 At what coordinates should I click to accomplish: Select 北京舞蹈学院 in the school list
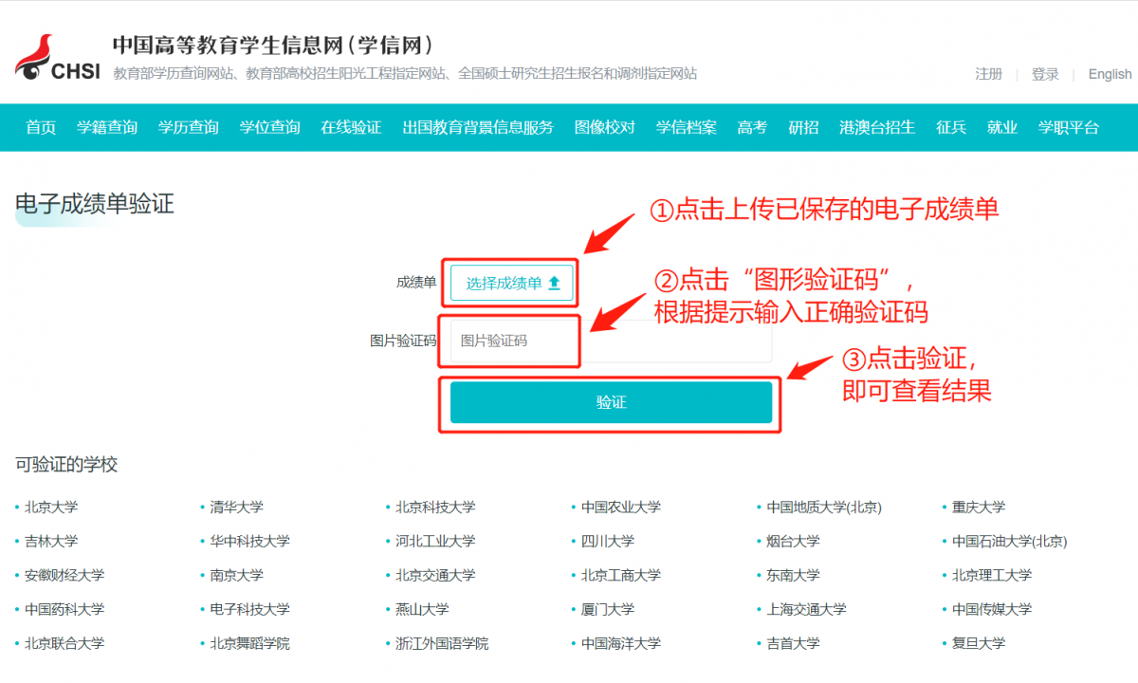[x=249, y=644]
